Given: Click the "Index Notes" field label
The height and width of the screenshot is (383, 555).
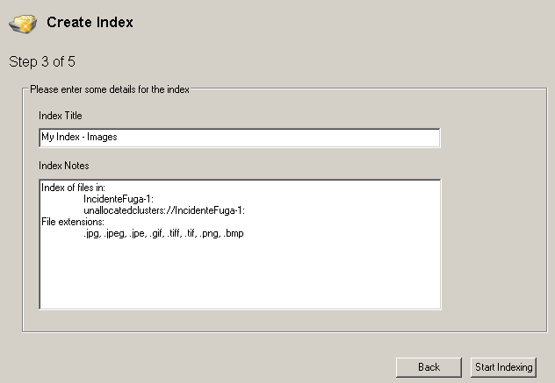Looking at the screenshot, I should tap(63, 166).
